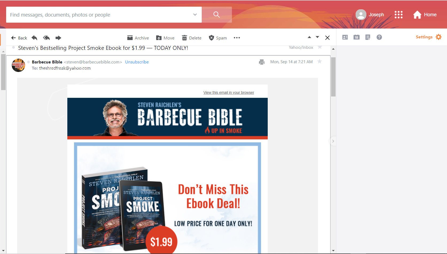Open the Yahoo apps grid icon
Image resolution: width=447 pixels, height=254 pixels.
click(x=398, y=15)
